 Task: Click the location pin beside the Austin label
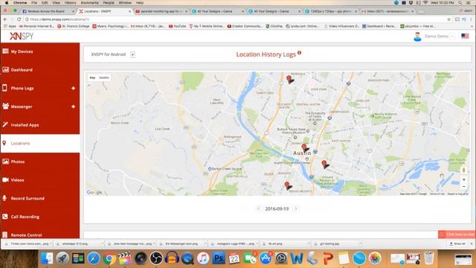click(304, 148)
